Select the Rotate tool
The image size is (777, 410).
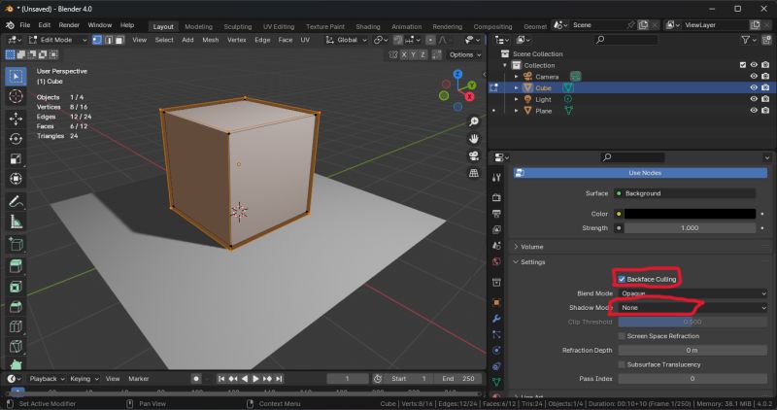16,139
